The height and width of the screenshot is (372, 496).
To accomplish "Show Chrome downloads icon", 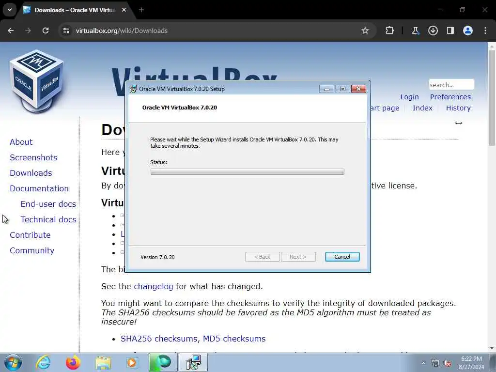I will (x=433, y=31).
